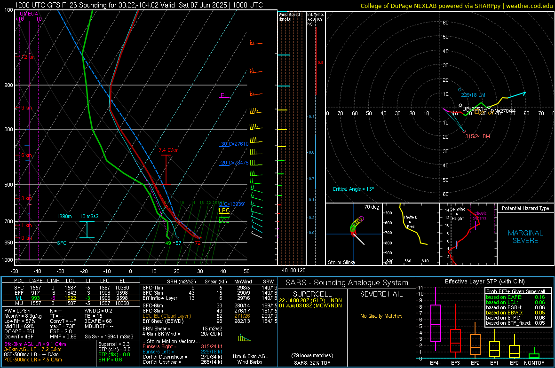Click the -30 C=27610' height label
Viewport: 555px width, 368px height.
234,144
